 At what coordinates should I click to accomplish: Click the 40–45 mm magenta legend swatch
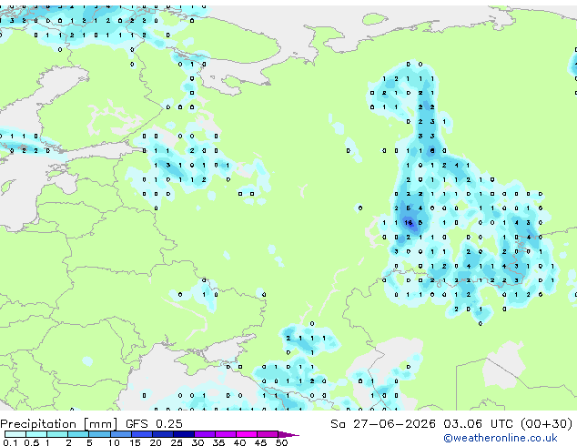tap(247, 434)
